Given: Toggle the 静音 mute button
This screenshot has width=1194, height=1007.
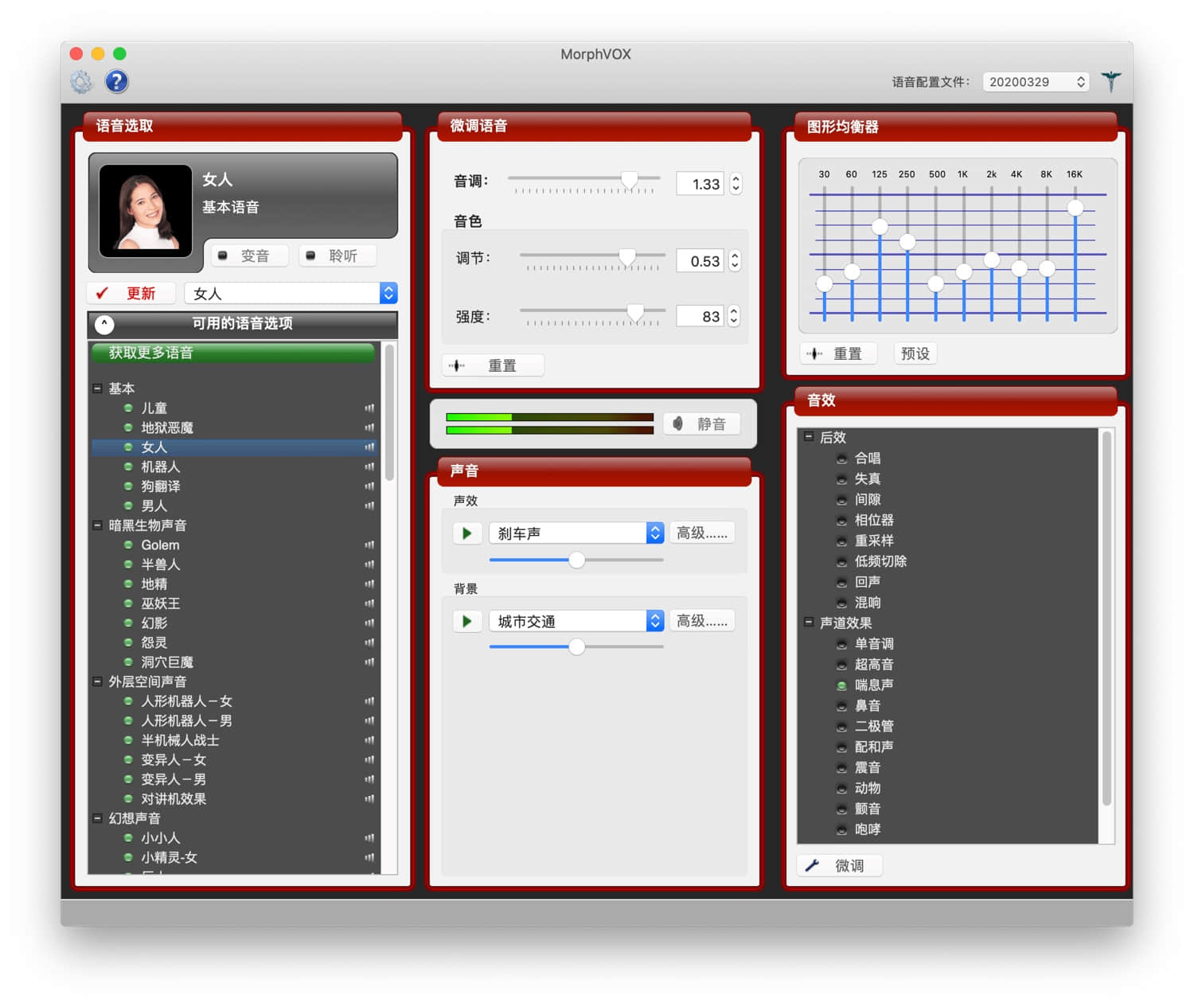Looking at the screenshot, I should coord(701,424).
